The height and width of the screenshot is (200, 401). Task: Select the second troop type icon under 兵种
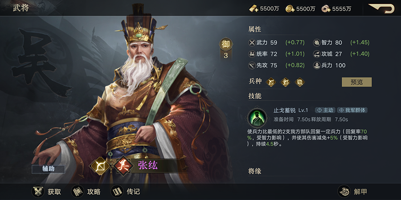click(285, 82)
